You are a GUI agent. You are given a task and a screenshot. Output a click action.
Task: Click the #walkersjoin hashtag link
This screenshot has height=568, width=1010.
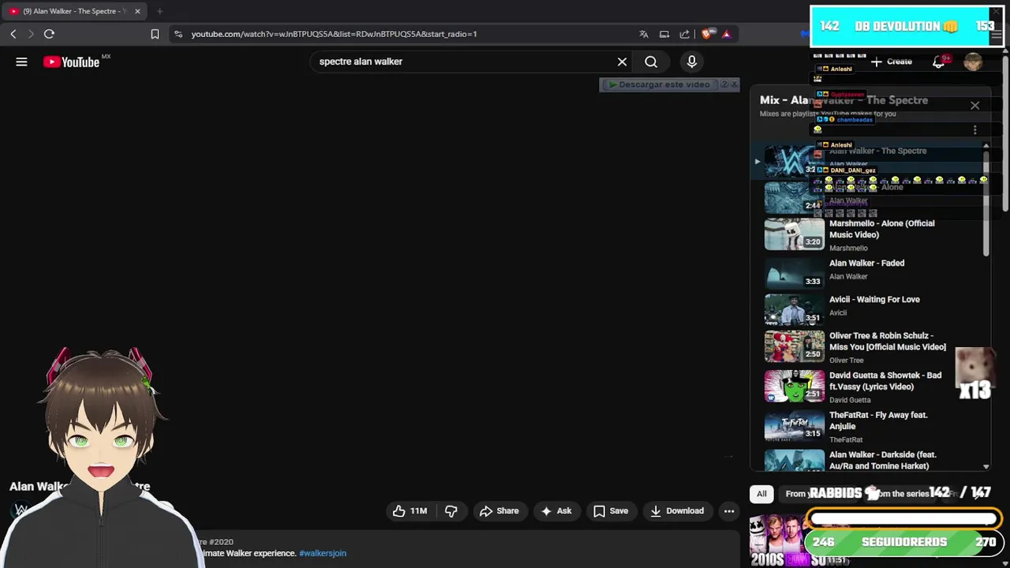coord(323,554)
